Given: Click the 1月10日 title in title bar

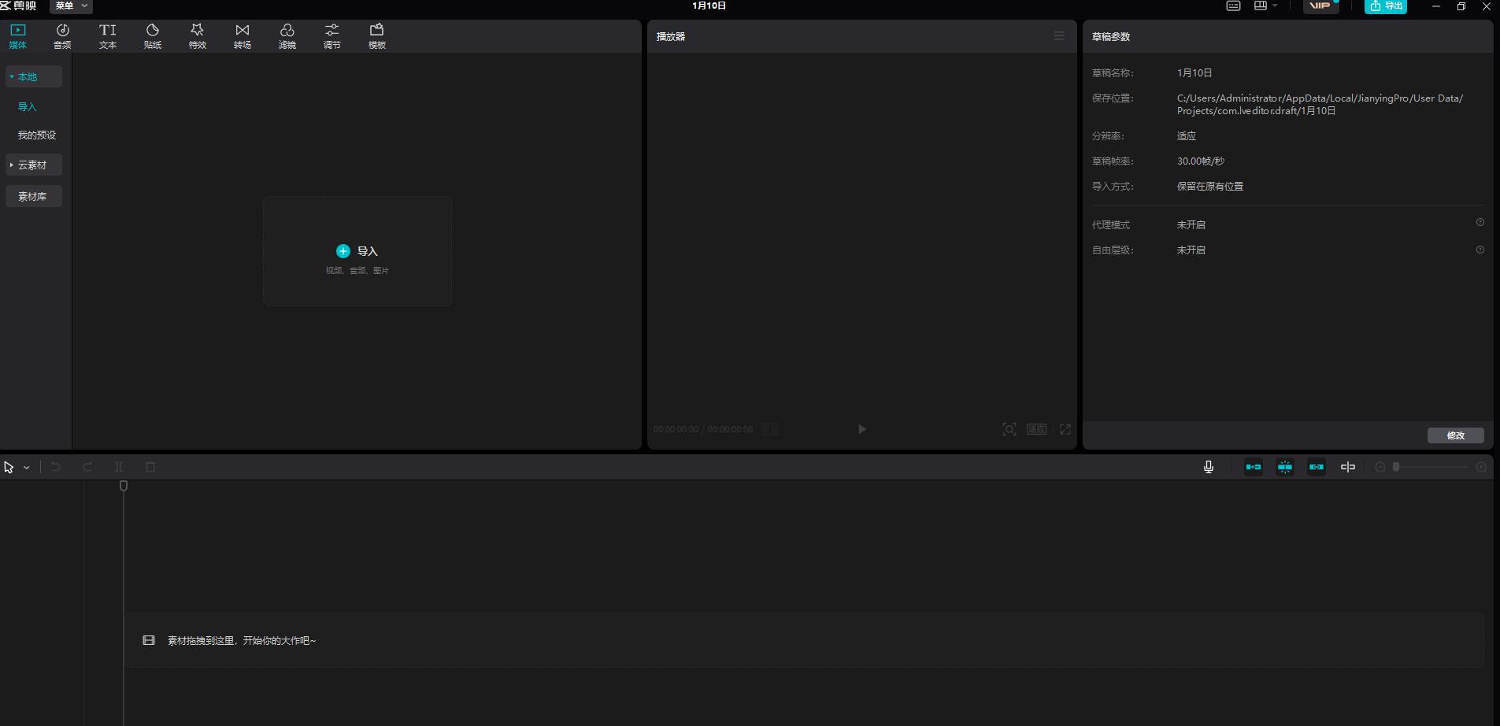Looking at the screenshot, I should [709, 6].
